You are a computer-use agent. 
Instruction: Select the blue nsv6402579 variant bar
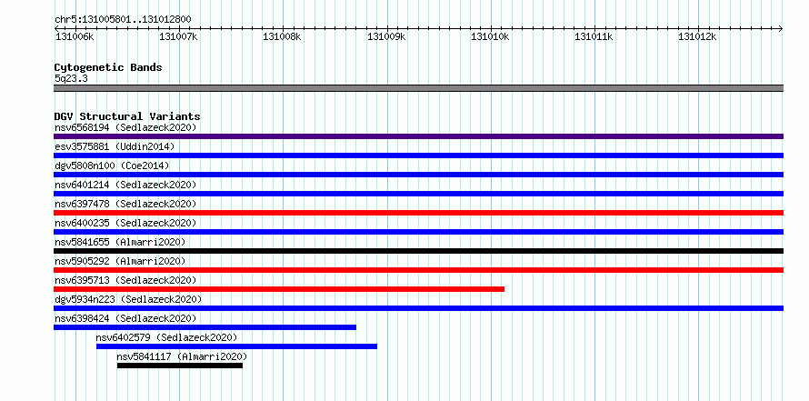pos(237,346)
